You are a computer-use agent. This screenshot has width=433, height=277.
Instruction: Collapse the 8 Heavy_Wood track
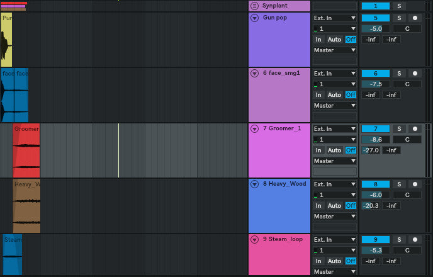tap(254, 184)
